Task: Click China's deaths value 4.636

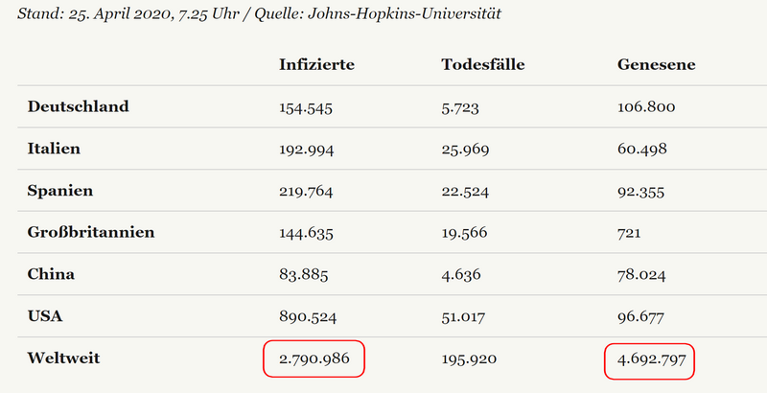Action: [461, 275]
